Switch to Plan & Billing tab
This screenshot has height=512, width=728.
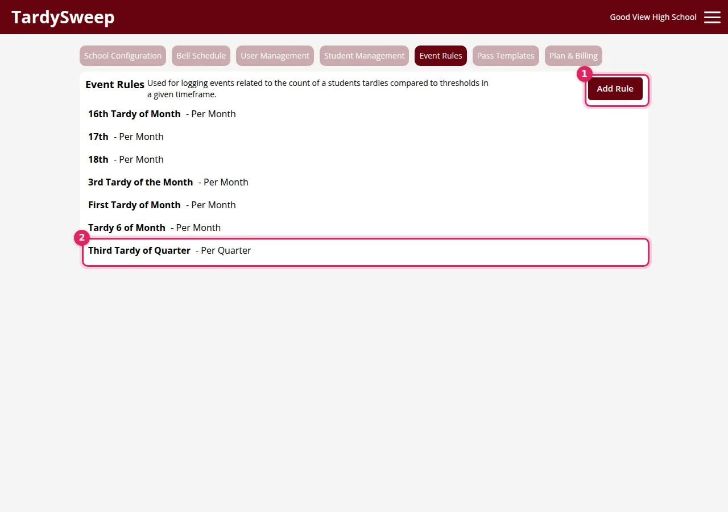(x=573, y=56)
